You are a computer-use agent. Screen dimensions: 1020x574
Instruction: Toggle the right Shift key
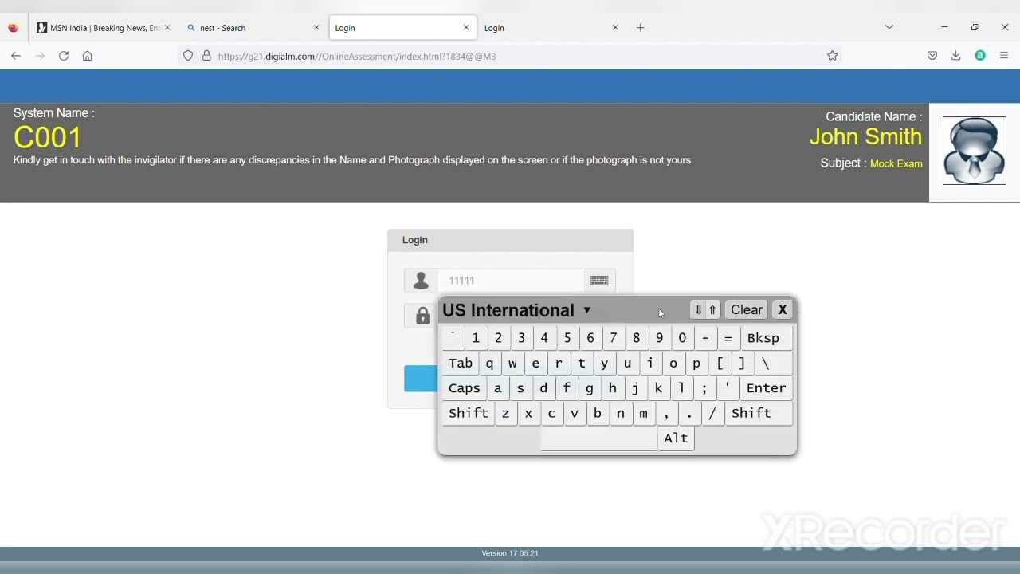[759, 413]
